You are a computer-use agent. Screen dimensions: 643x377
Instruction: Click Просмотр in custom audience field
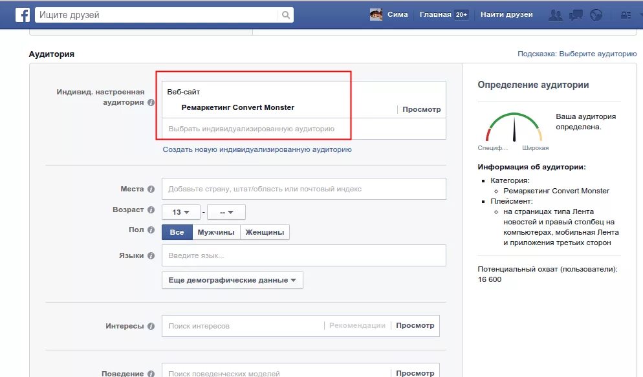click(422, 109)
